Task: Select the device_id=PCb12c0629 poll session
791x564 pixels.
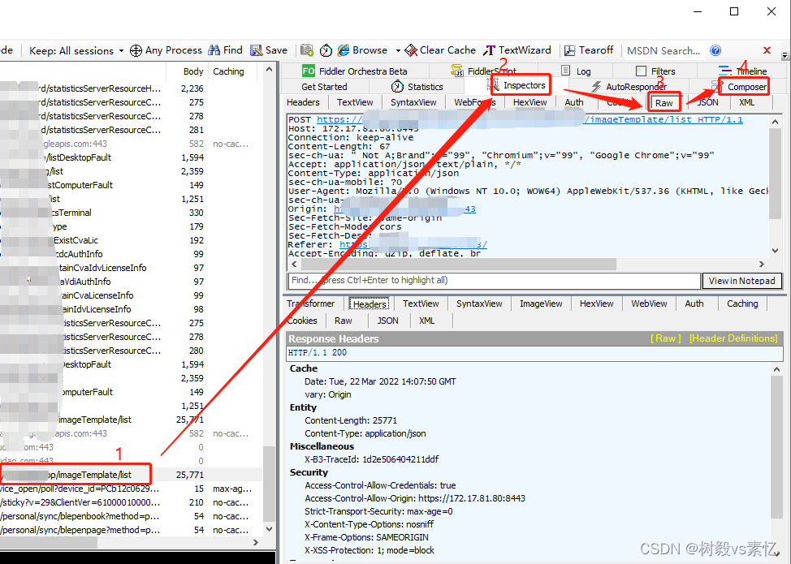Action: coord(132,489)
